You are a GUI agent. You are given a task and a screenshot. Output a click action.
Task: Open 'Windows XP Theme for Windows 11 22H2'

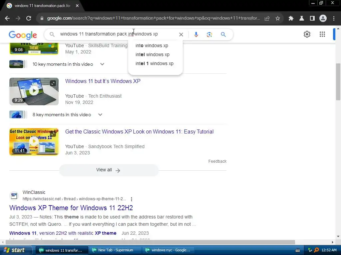(71, 208)
